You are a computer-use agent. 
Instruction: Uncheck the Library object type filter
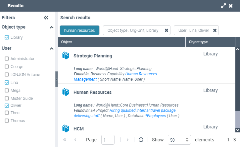[x=7, y=37]
